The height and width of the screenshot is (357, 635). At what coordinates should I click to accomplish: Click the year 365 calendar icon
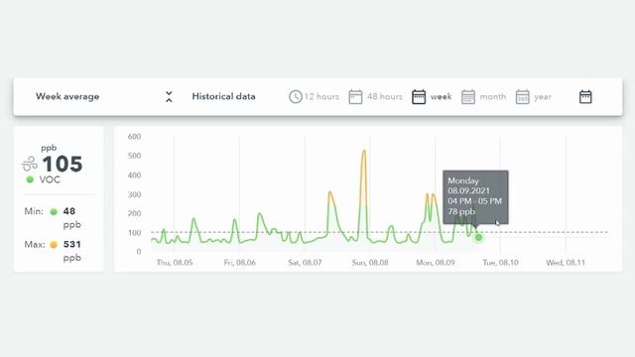pos(523,97)
